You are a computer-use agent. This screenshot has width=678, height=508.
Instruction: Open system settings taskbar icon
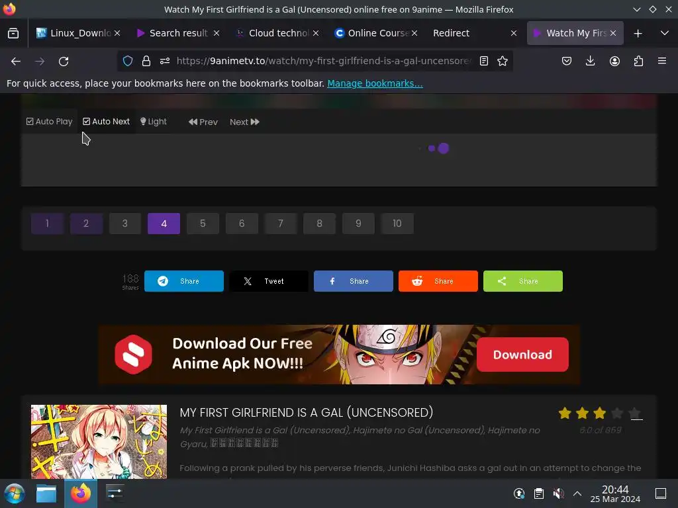(115, 493)
